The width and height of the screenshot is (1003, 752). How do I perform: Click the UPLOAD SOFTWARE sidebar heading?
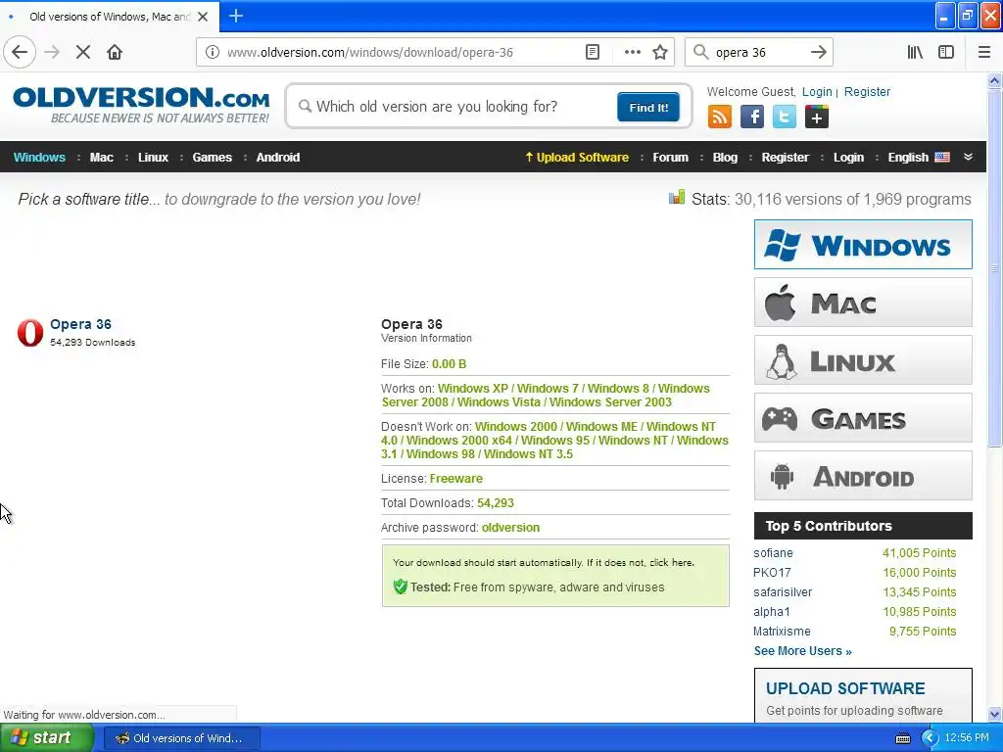[x=845, y=688]
